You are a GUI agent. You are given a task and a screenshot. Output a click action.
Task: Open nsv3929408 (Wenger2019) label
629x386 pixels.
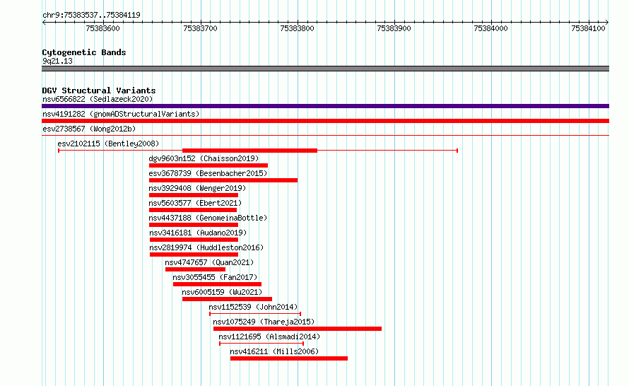pyautogui.click(x=197, y=188)
